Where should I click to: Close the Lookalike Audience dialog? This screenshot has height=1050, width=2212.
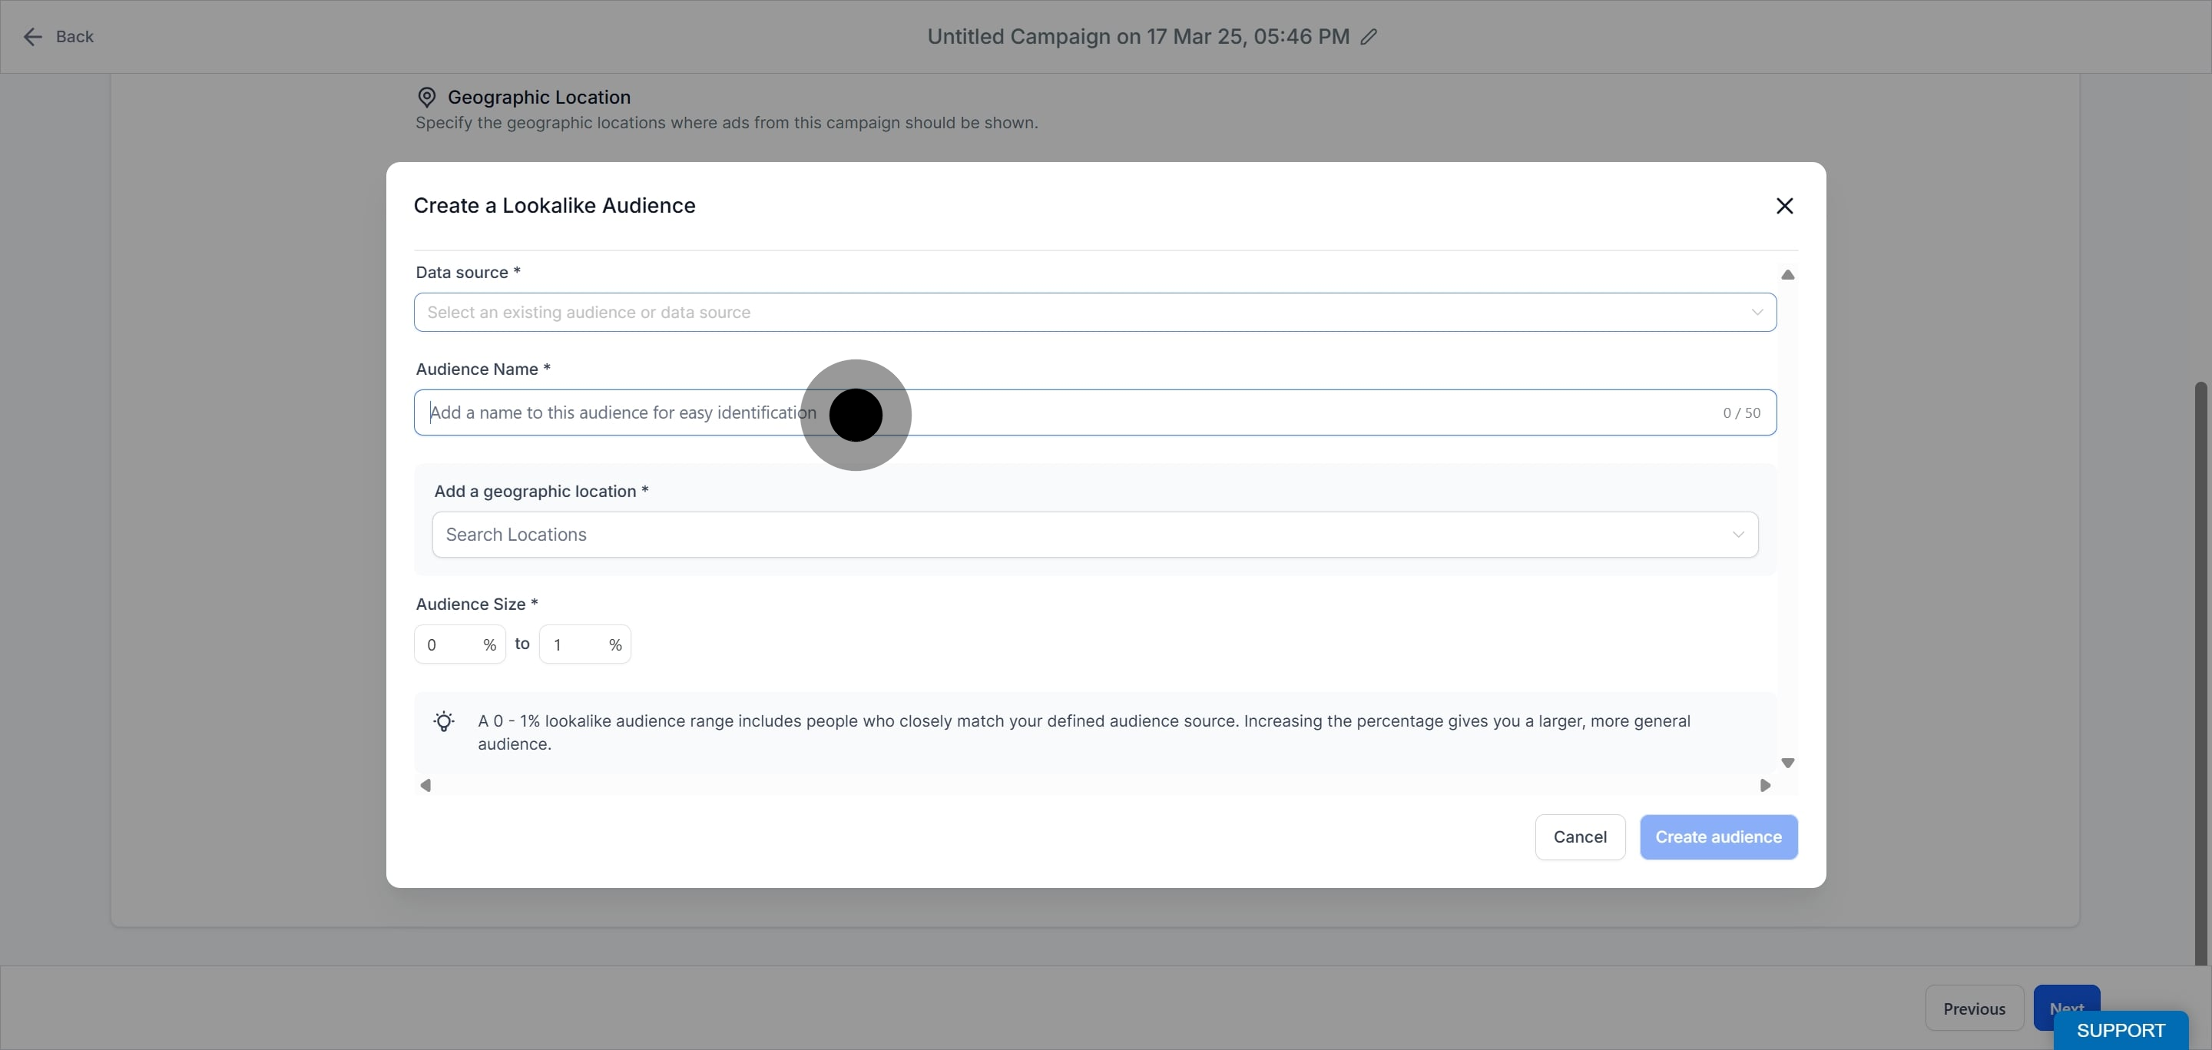coord(1784,206)
